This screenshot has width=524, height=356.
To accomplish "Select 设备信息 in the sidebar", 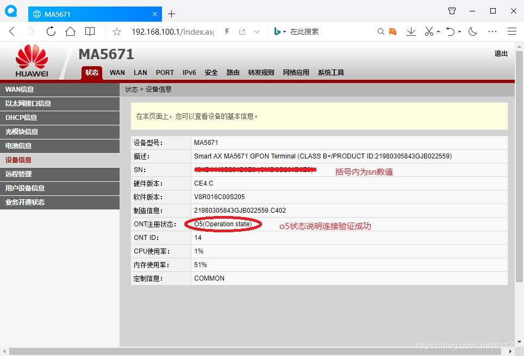I will pyautogui.click(x=60, y=160).
